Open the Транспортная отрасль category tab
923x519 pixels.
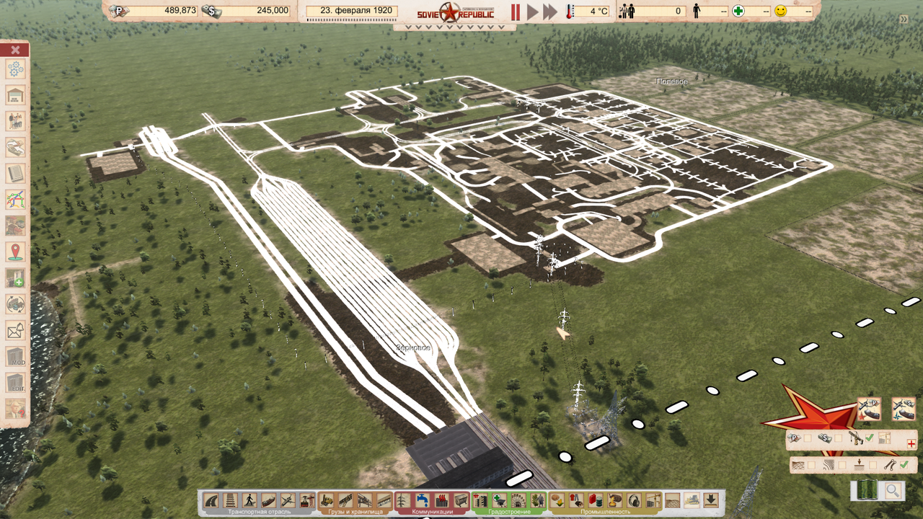tap(260, 512)
